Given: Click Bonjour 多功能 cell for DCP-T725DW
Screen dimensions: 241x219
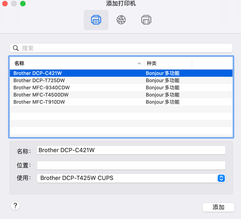Looking at the screenshot, I should coord(163,80).
